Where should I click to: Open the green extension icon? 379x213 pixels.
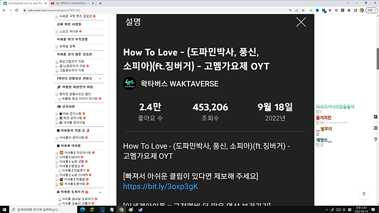tap(311, 10)
